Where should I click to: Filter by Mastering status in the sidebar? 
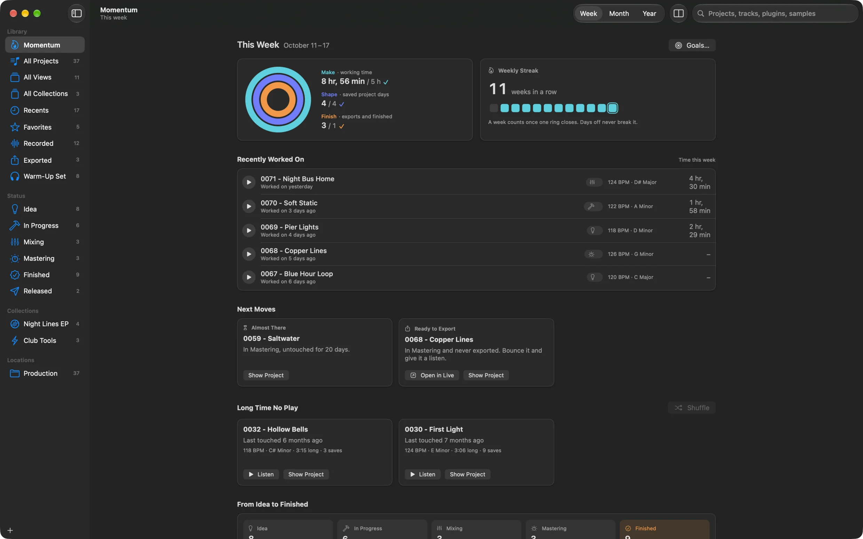tap(45, 258)
